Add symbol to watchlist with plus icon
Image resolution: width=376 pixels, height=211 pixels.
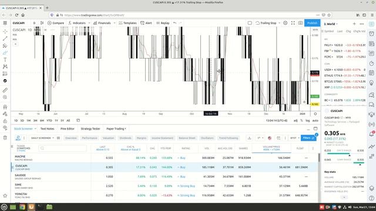point(354,23)
